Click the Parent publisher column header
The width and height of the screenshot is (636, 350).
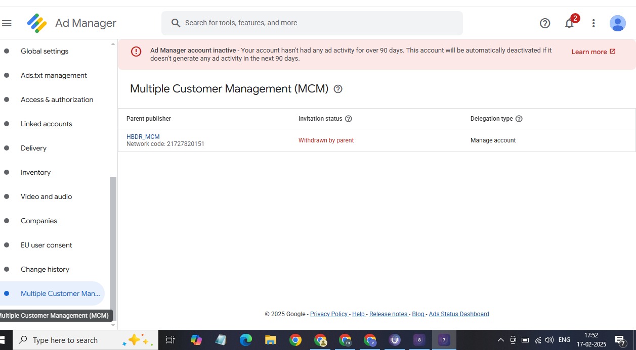click(x=149, y=119)
